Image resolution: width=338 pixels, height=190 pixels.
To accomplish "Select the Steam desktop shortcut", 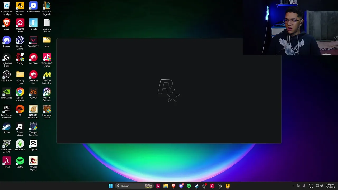I will click(7, 128).
